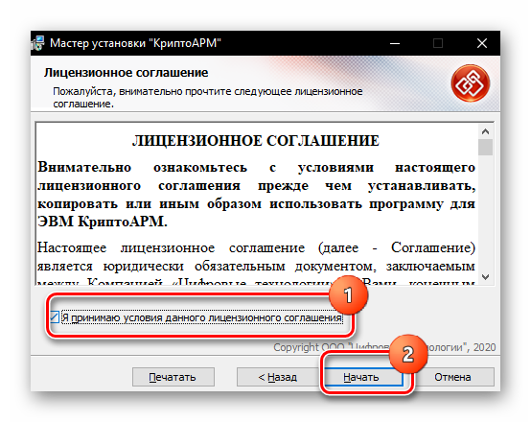Click the license text scroll up arrow
Viewport: 531px width, 422px height.
pos(485,131)
